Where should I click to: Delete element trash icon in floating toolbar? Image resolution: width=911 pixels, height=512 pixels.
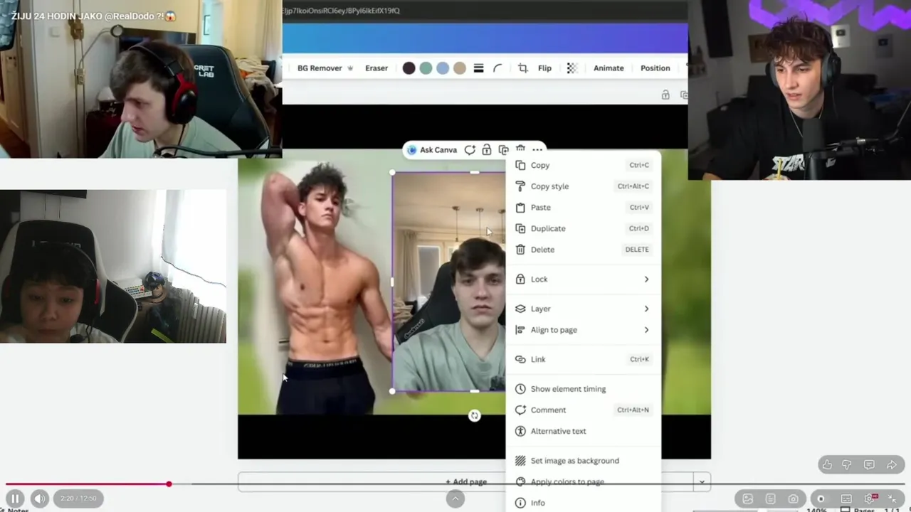tap(520, 149)
